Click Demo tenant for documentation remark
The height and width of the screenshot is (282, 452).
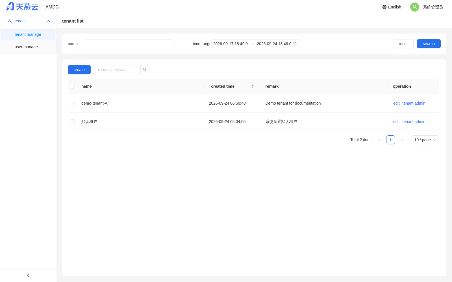(293, 103)
